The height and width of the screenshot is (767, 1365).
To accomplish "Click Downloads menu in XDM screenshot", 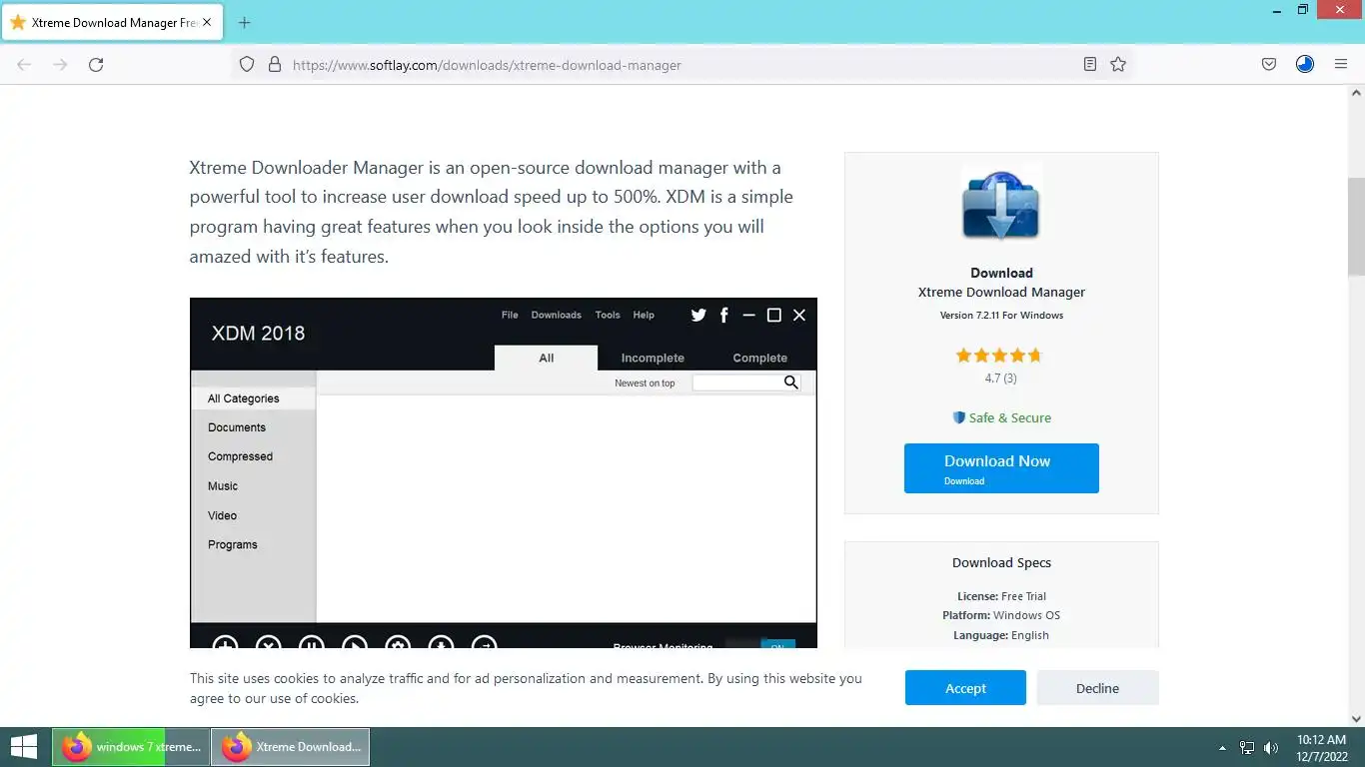I will tap(557, 315).
